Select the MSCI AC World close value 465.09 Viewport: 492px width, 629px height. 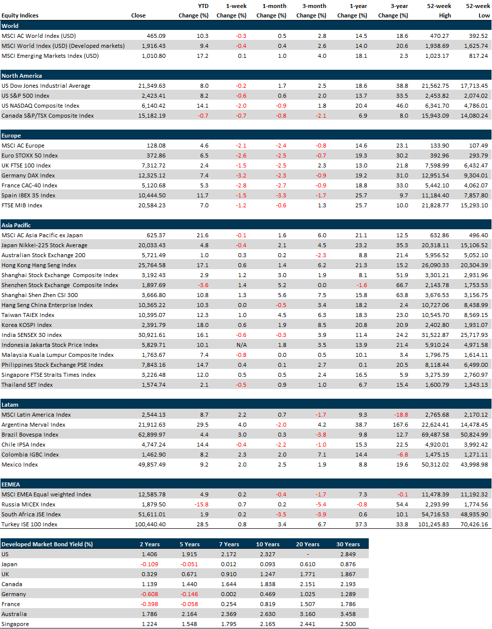point(156,36)
